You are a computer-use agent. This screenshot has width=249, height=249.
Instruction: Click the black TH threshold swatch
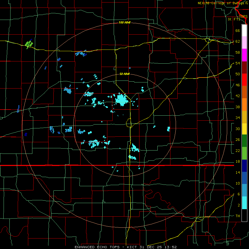(x=244, y=215)
